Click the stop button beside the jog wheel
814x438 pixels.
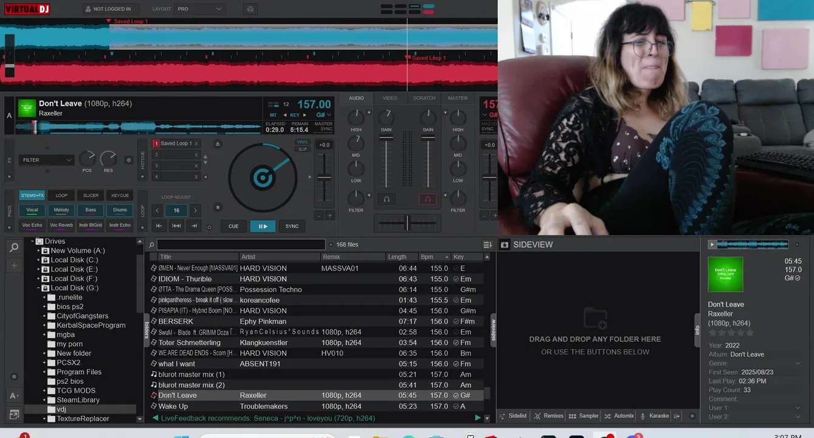pos(218,207)
